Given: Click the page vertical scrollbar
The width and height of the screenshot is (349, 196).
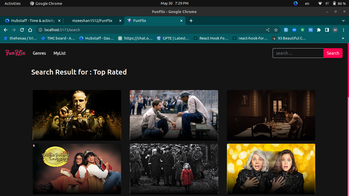Looking at the screenshot, I should point(348,70).
